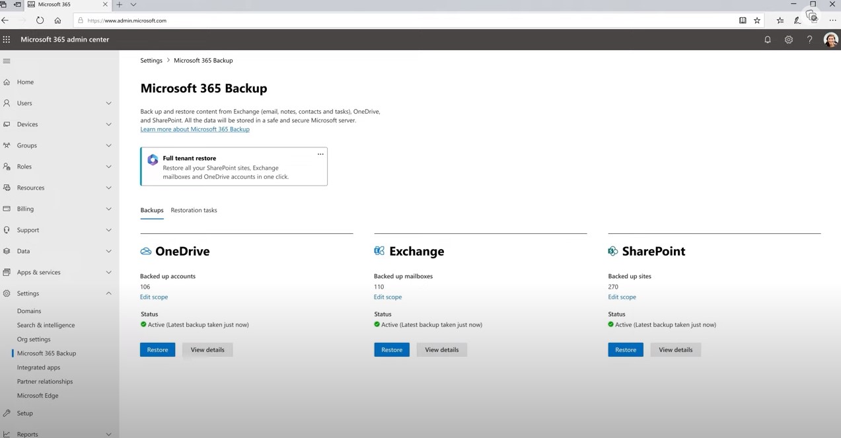Click the Billing card icon
The image size is (841, 438).
[x=7, y=209]
